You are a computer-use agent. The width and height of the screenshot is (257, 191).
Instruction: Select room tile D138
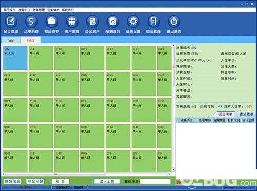click(66, 136)
